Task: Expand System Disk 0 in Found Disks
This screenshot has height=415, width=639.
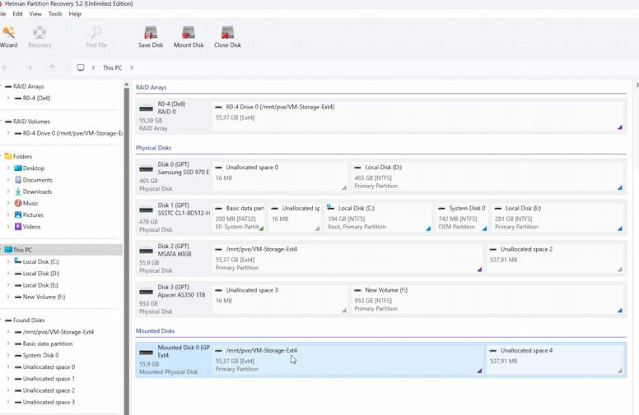Action: click(8, 355)
